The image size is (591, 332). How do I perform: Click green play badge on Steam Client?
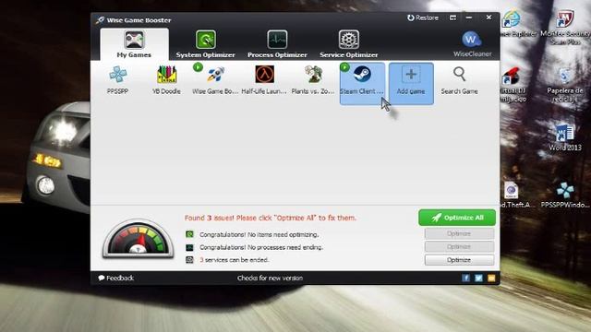[344, 67]
